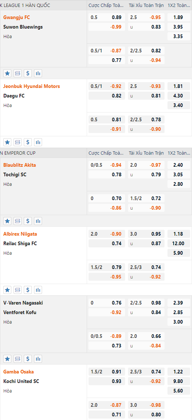
Task: Open statistics chart for Gwangju FC match
Action: tap(38, 73)
